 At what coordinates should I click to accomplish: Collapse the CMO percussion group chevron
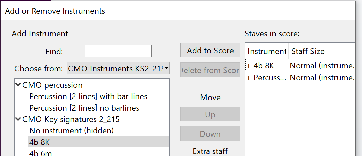pyautogui.click(x=18, y=85)
